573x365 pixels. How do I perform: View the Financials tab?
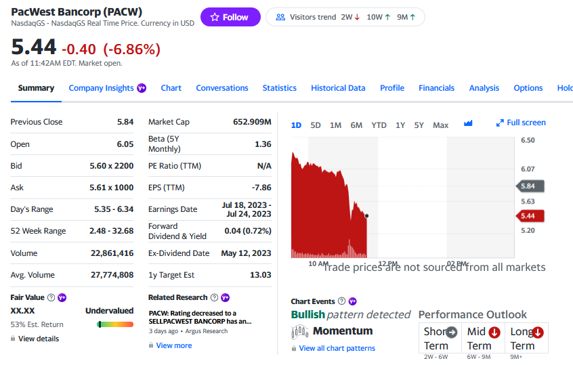coord(436,88)
